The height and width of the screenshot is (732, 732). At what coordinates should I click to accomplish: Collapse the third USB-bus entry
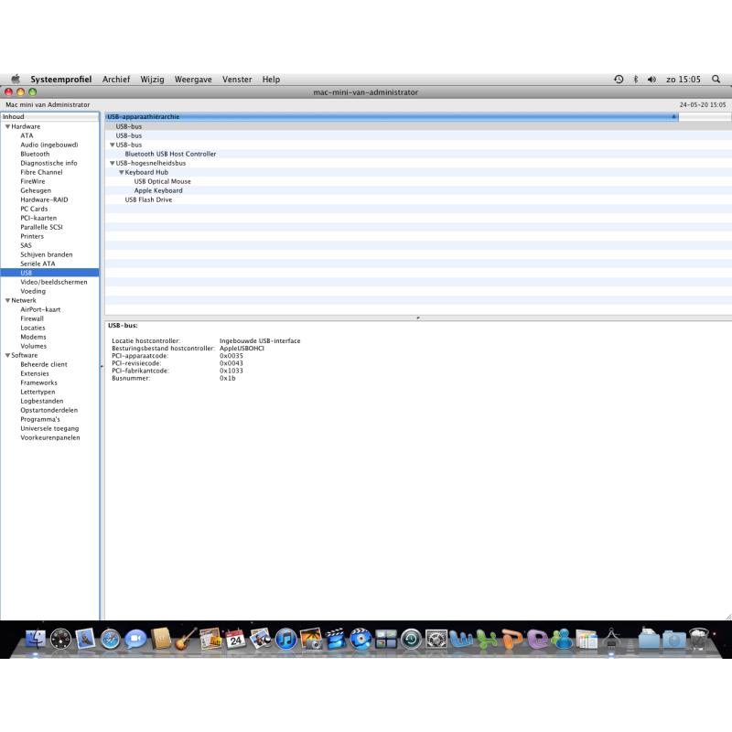tap(112, 145)
